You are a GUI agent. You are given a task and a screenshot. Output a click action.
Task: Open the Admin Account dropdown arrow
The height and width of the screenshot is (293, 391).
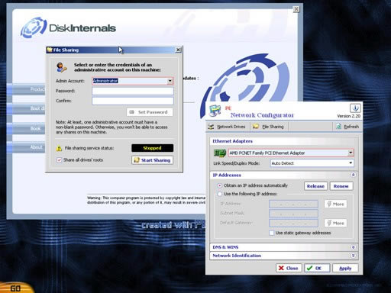[170, 81]
